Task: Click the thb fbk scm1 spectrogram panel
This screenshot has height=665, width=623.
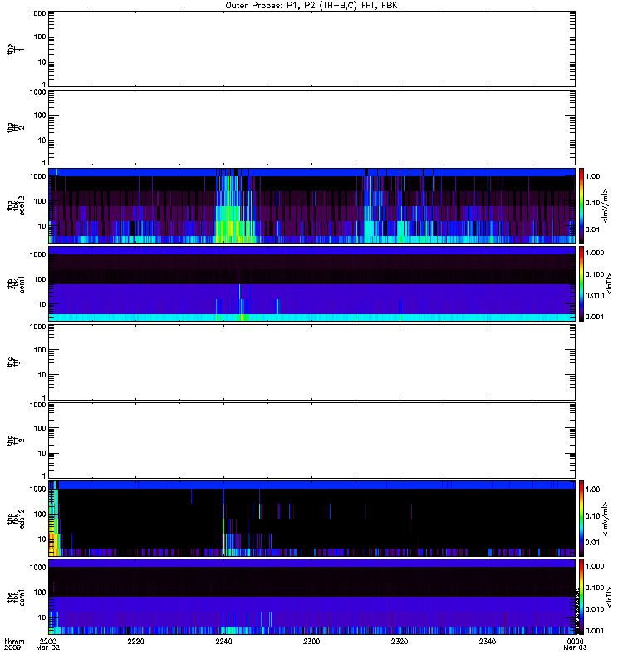Action: 311,283
